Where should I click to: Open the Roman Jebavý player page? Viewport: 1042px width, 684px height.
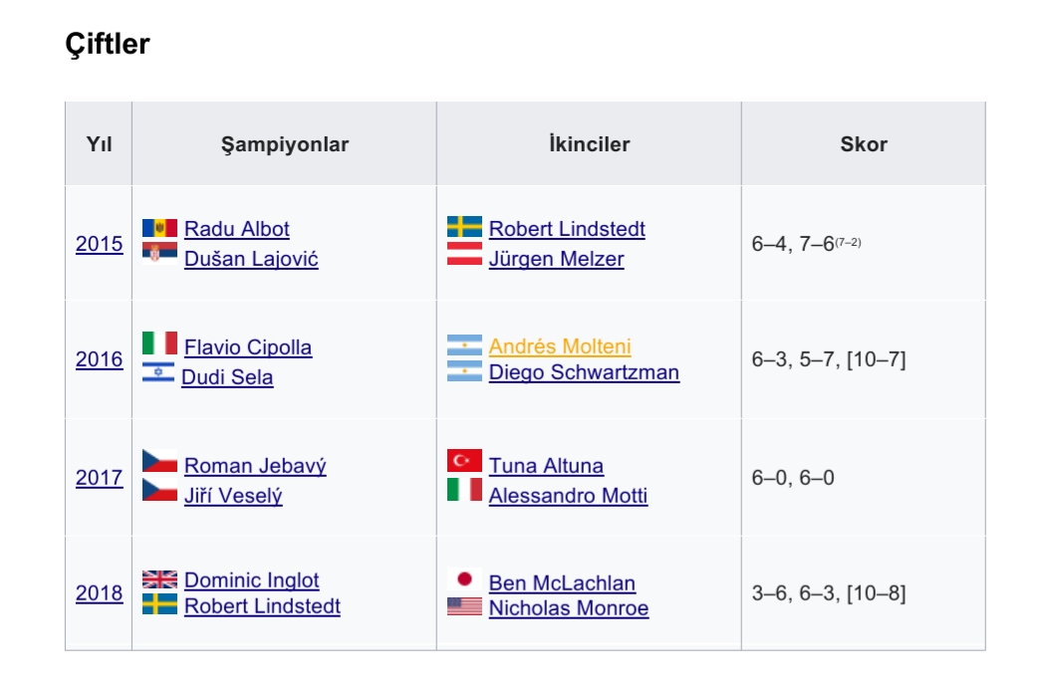[x=255, y=466]
